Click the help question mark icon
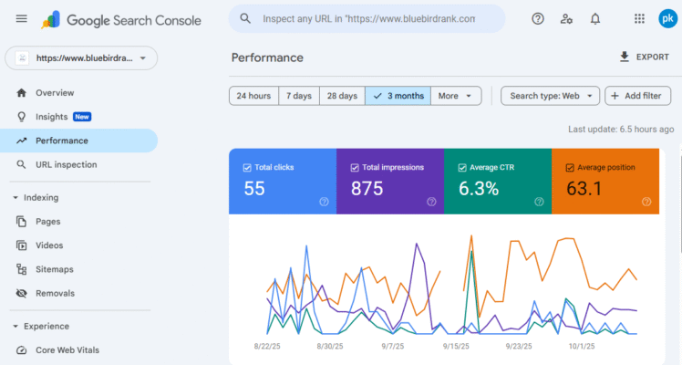 [x=538, y=19]
